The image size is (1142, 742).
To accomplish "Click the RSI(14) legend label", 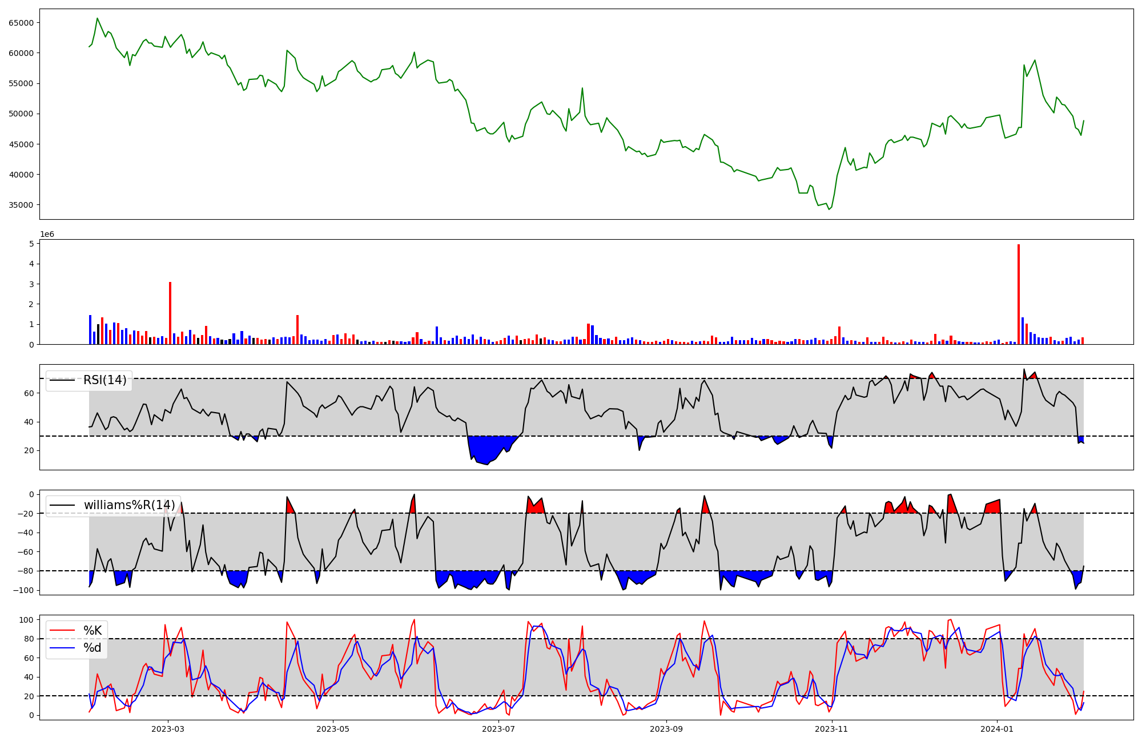I will pos(105,380).
